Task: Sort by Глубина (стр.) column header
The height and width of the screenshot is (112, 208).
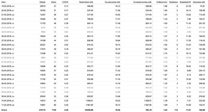Action: click(x=162, y=2)
